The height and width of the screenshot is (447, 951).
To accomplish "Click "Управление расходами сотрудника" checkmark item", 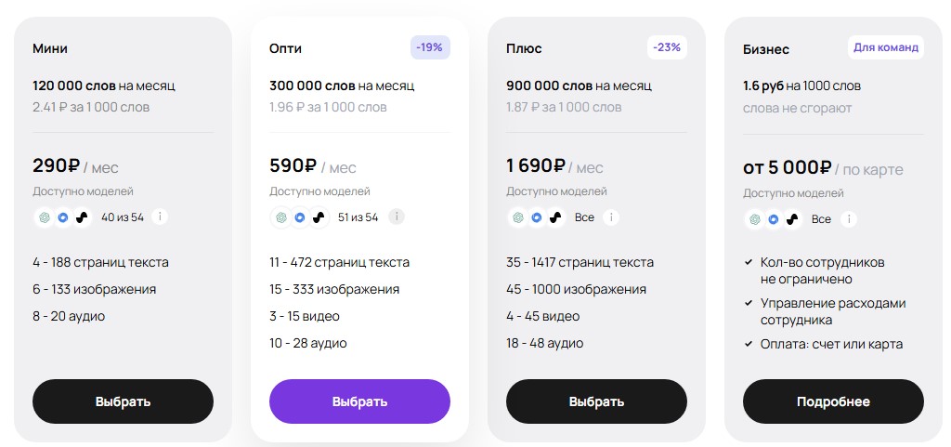I will coord(832,311).
